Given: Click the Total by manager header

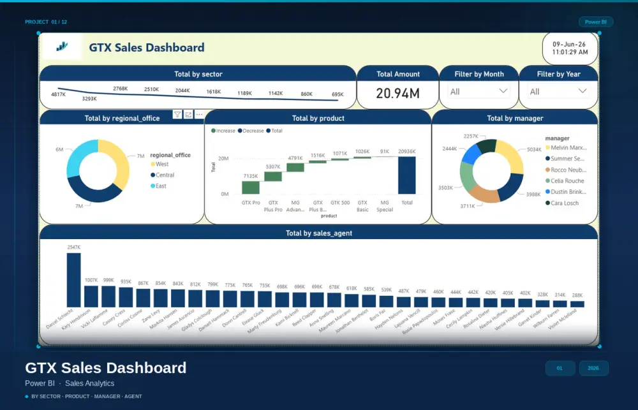Looking at the screenshot, I should point(515,118).
